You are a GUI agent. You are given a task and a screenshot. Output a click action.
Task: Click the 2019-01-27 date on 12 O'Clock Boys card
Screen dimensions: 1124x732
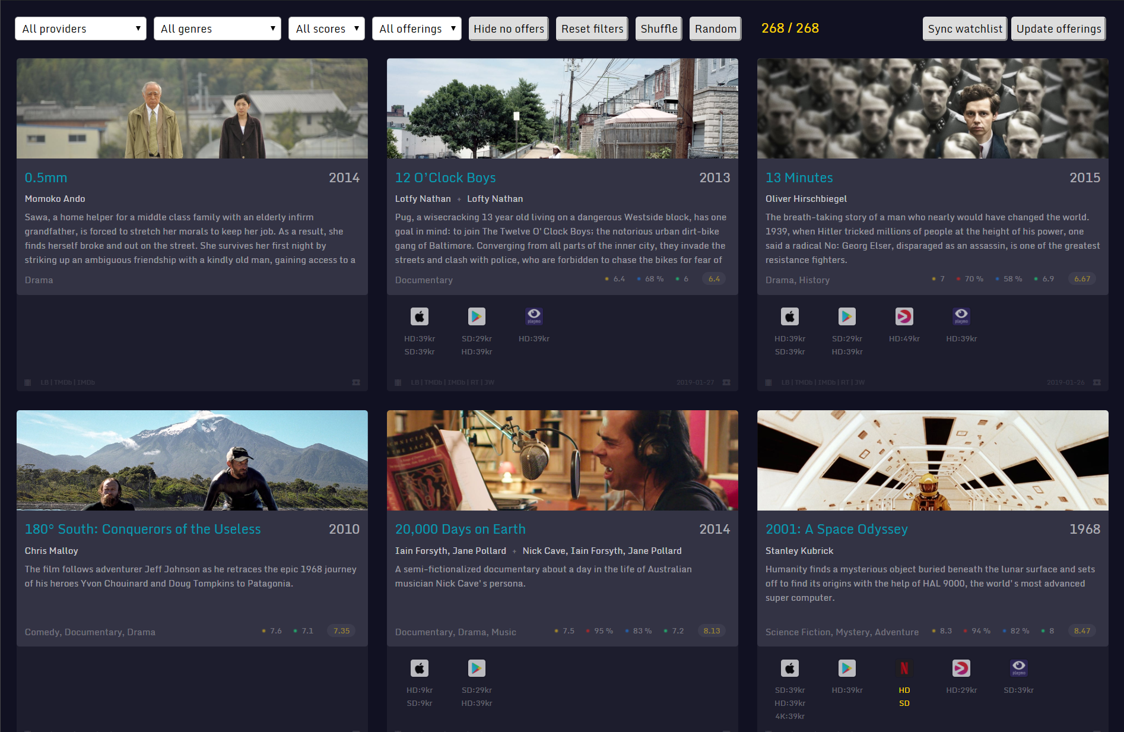(x=695, y=382)
